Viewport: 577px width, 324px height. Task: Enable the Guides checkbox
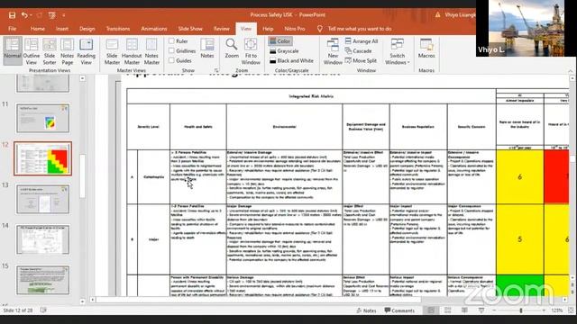[x=171, y=60]
